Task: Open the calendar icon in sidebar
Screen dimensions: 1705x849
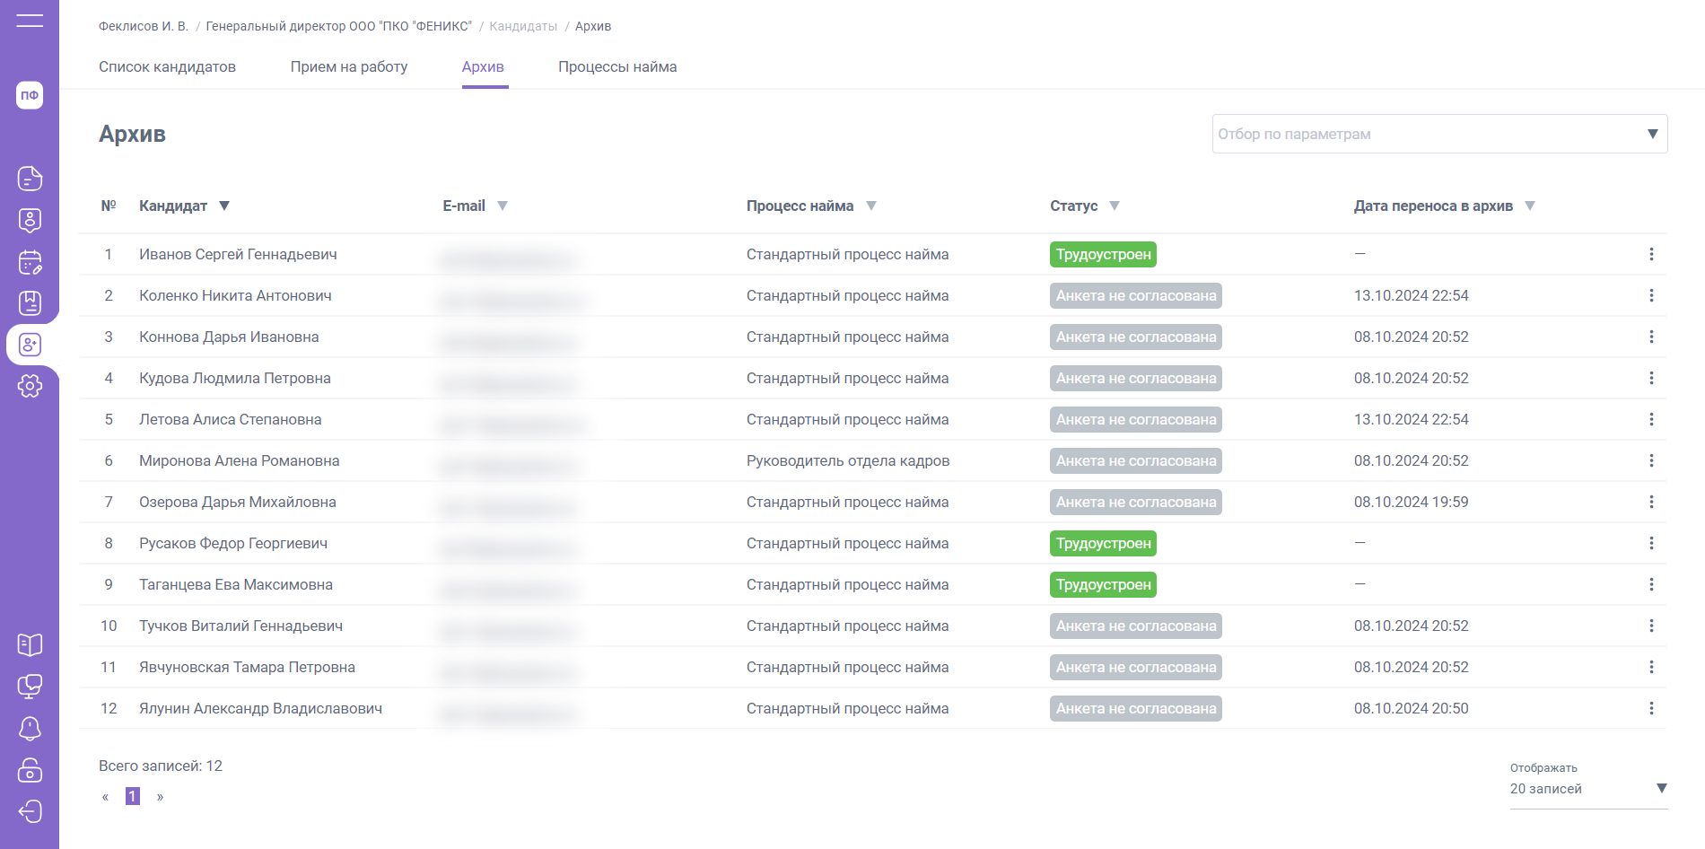Action: coord(30,262)
